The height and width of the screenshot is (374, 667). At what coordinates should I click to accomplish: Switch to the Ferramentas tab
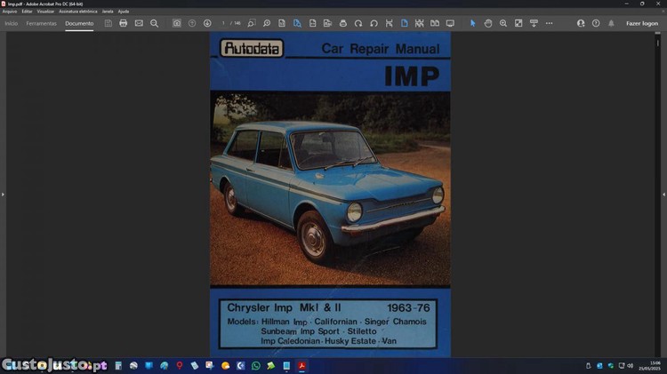pos(41,23)
